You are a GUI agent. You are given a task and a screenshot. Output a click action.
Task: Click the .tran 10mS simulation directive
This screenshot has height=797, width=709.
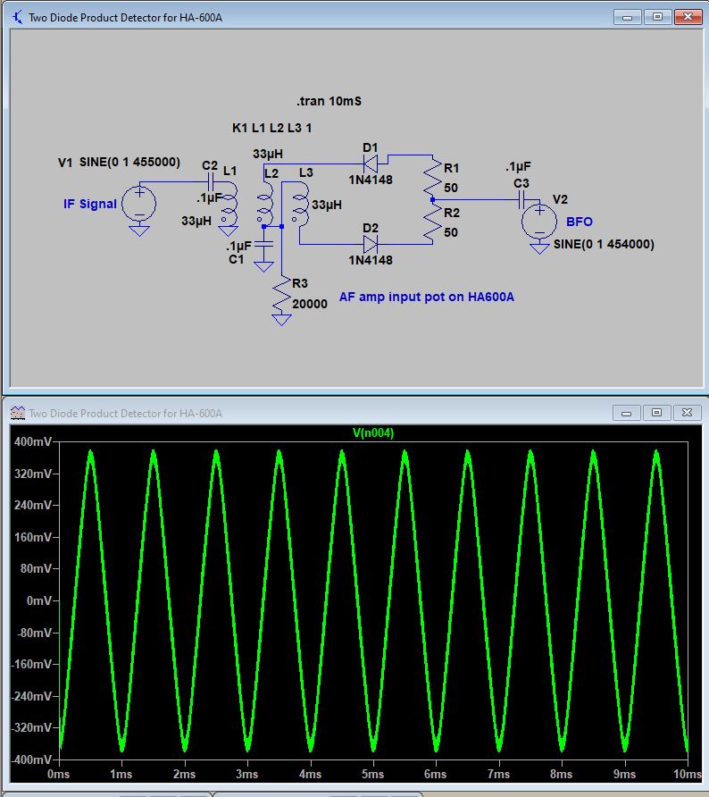[x=329, y=102]
